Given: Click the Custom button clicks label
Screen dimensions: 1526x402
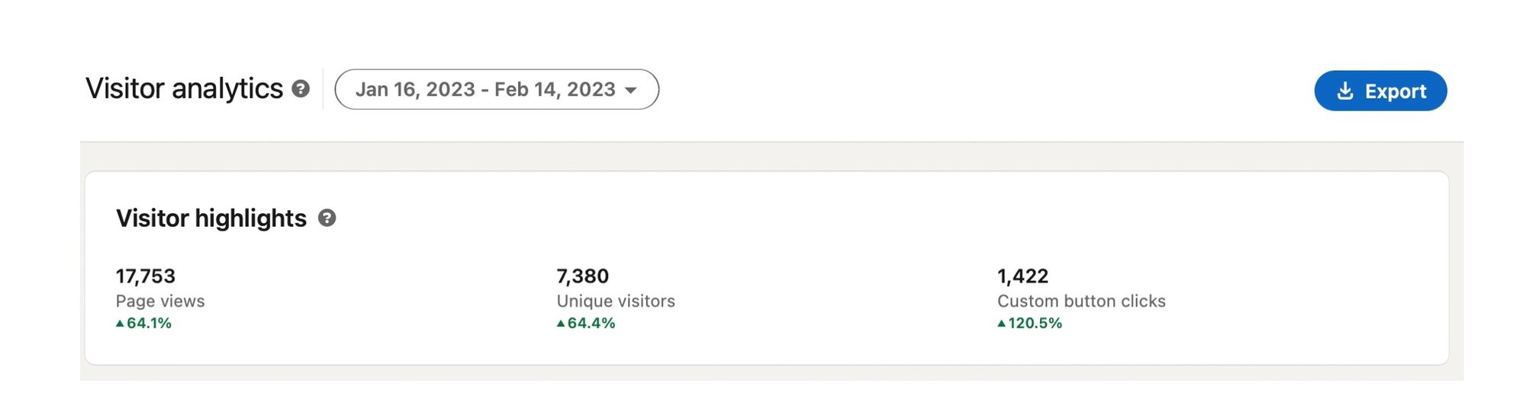Looking at the screenshot, I should pyautogui.click(x=1081, y=301).
